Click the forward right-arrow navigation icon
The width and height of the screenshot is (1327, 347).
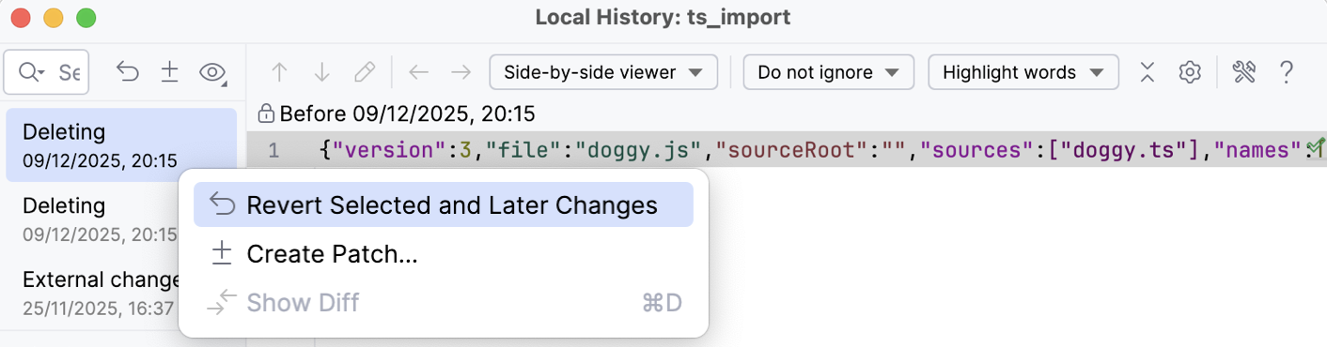click(461, 72)
